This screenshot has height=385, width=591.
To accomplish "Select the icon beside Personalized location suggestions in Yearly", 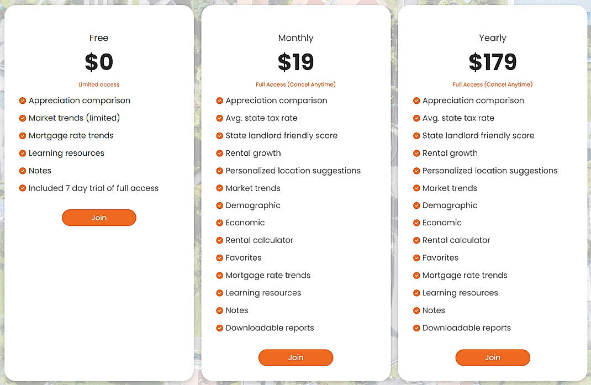I will [x=416, y=171].
